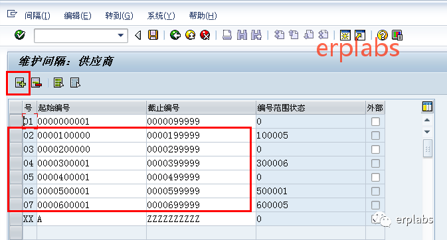The image size is (447, 240).
Task: Go back with the green arrow icon
Action: pos(175,35)
